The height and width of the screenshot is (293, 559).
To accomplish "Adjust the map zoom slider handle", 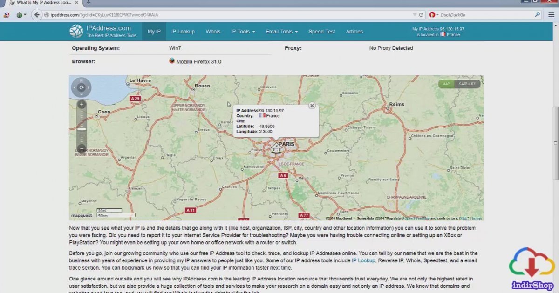I will click(x=82, y=129).
